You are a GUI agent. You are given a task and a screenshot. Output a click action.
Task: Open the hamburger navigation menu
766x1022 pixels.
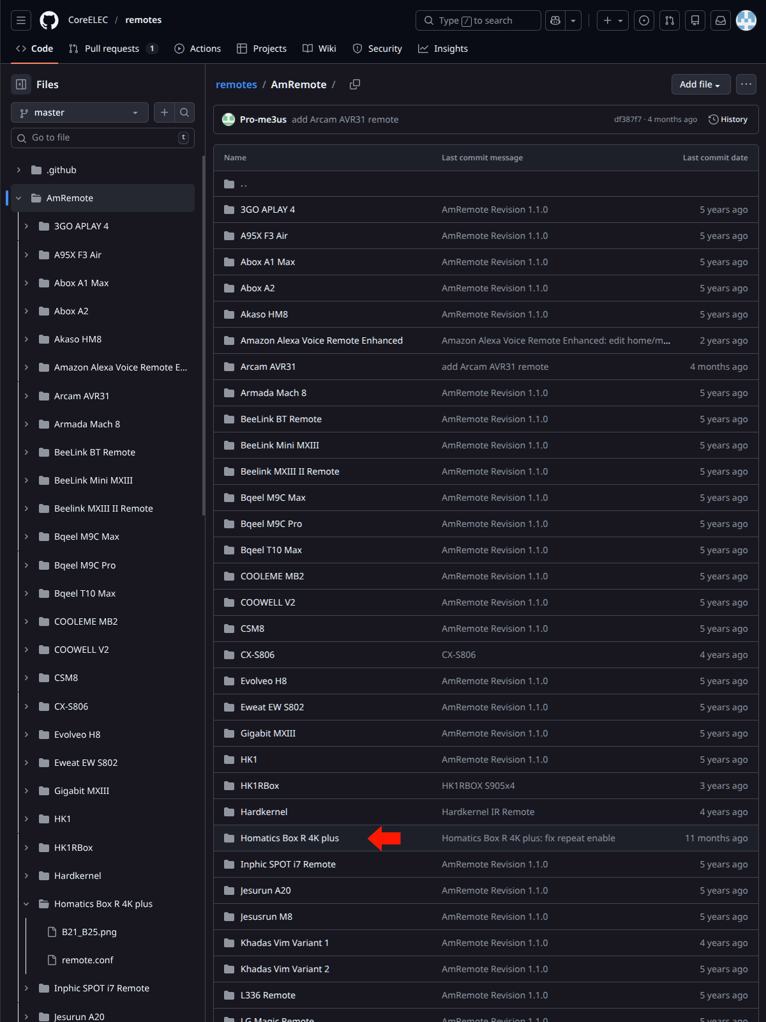21,20
